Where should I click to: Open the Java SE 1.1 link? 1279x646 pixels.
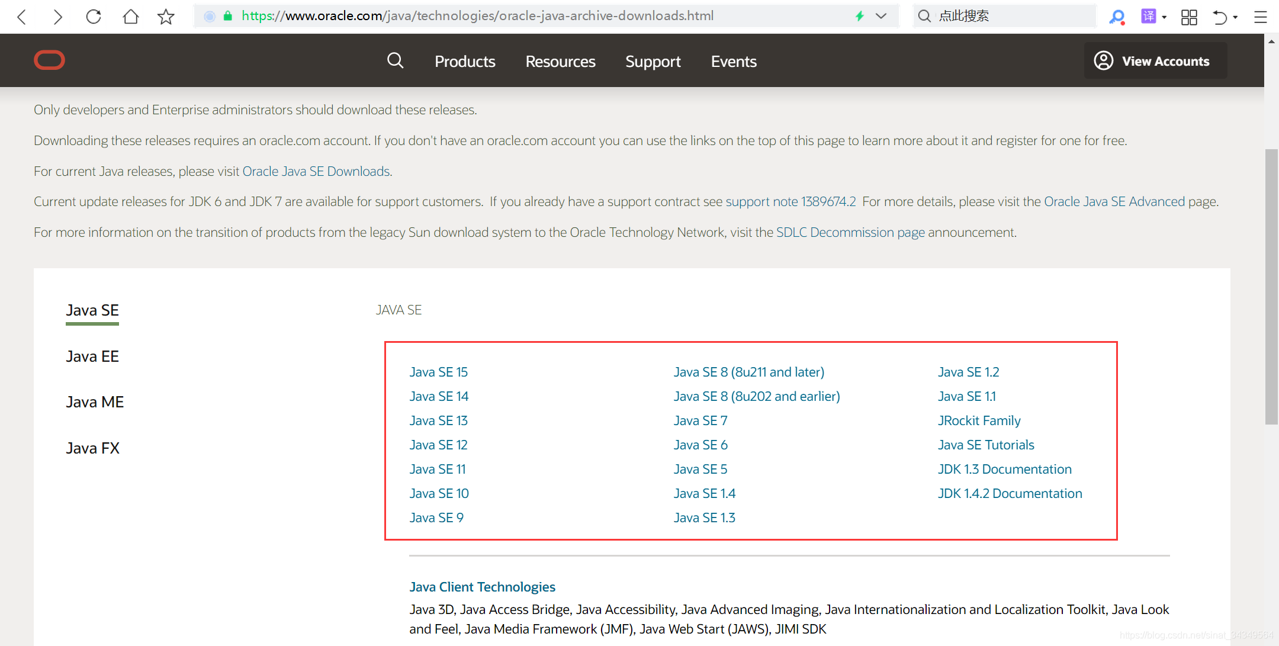click(967, 396)
